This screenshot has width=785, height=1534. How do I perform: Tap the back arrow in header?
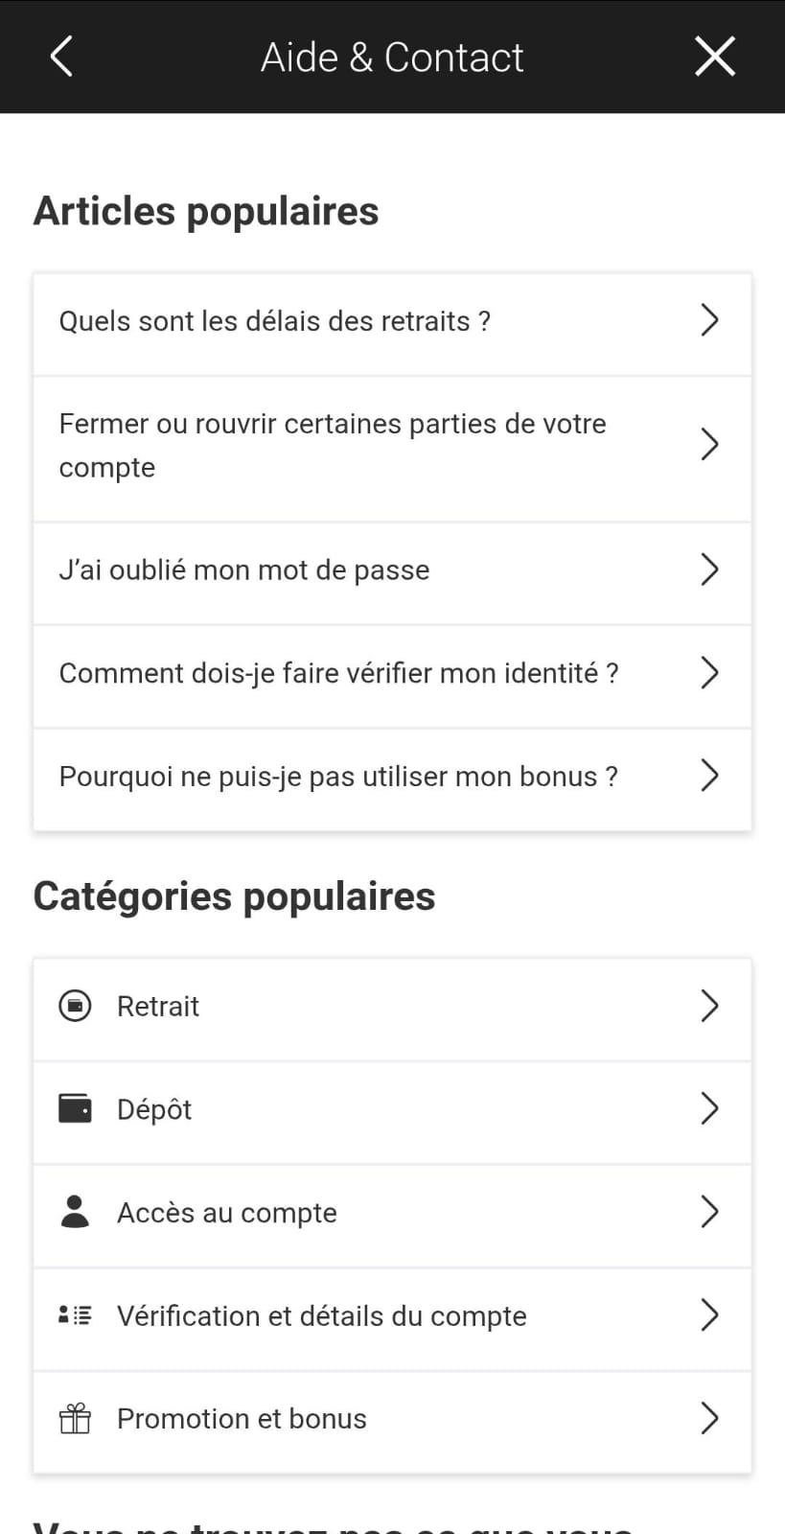61,57
